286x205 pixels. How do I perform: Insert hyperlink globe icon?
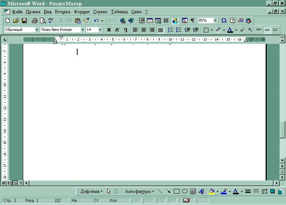tap(123, 21)
